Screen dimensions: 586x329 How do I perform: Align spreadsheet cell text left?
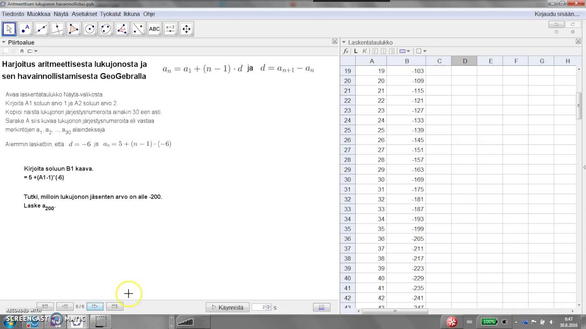click(x=375, y=51)
